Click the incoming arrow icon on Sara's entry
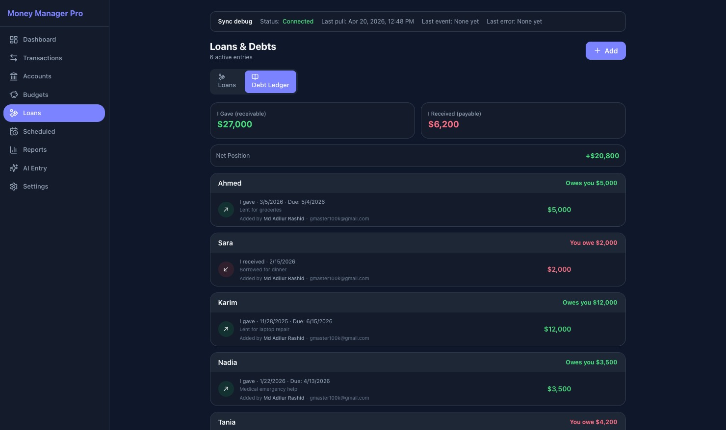 226,269
